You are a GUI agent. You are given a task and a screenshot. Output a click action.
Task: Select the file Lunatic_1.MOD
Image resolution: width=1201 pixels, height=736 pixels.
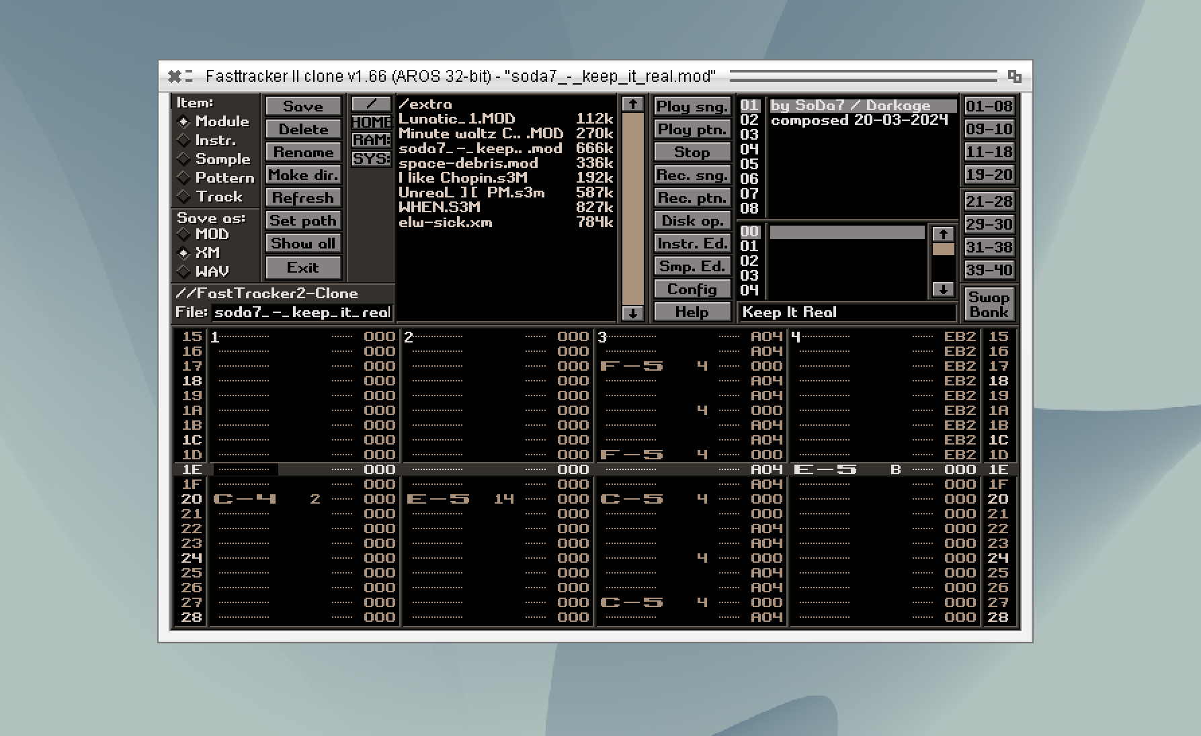pos(505,119)
